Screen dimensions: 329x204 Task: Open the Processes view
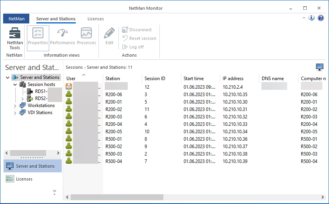[x=86, y=36]
